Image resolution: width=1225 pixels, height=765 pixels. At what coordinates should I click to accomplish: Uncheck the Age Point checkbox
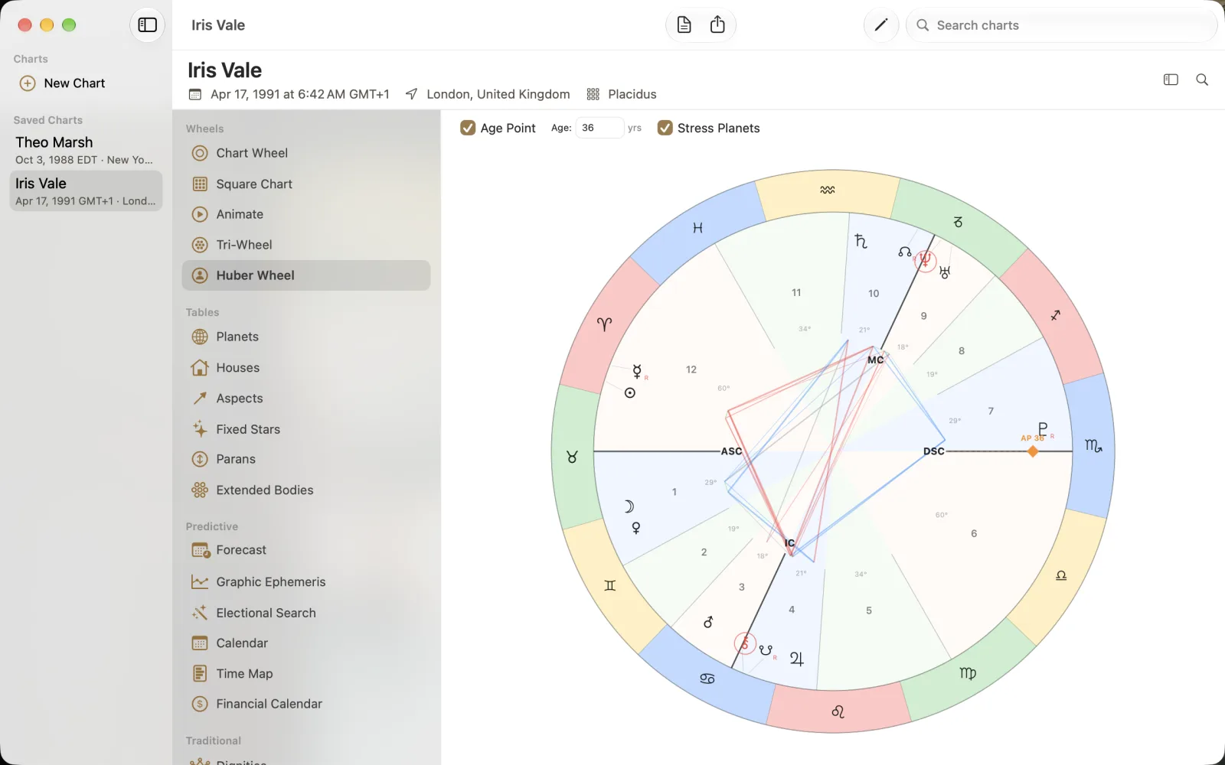coord(468,128)
